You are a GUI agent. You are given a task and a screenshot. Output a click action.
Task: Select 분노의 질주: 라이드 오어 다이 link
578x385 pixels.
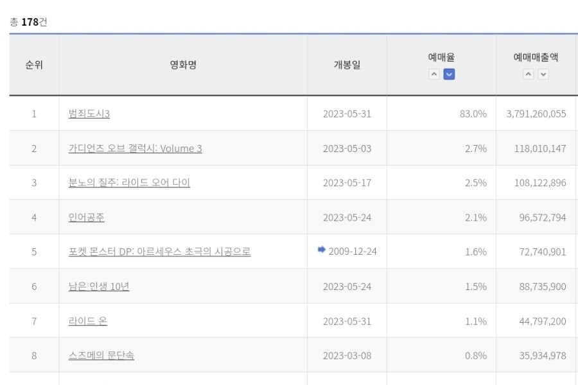click(x=129, y=183)
